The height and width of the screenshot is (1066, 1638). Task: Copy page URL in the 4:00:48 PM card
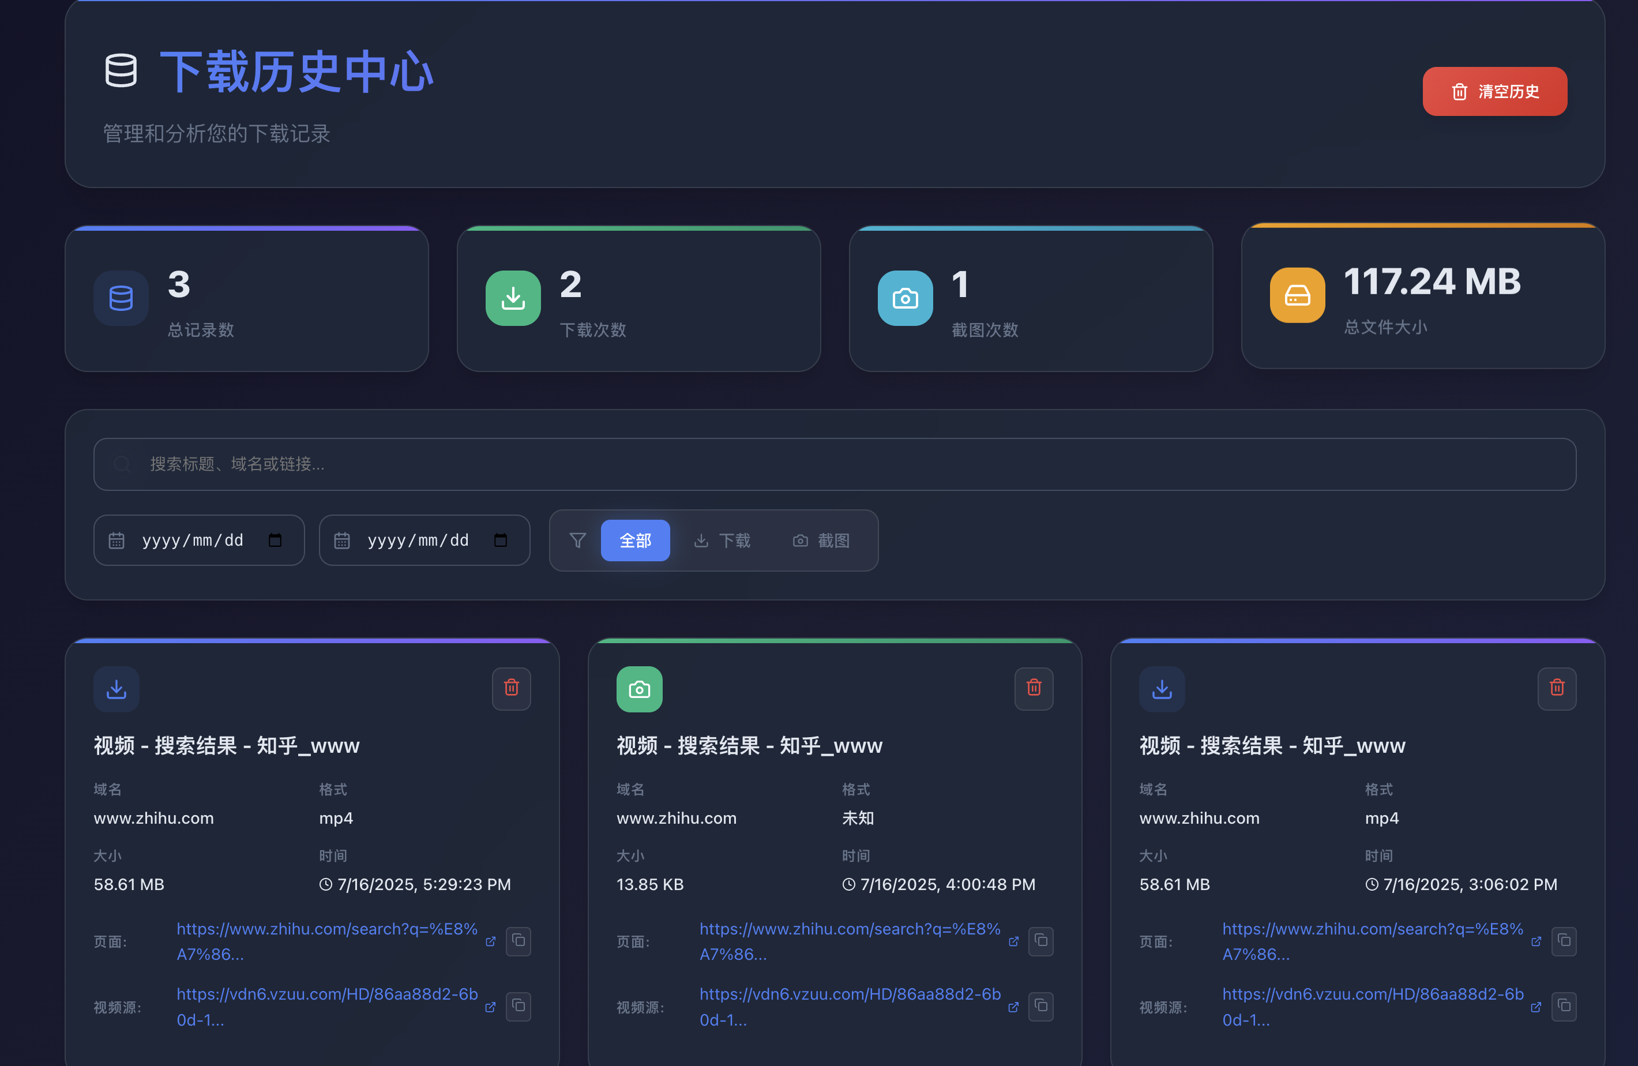[x=1040, y=941]
